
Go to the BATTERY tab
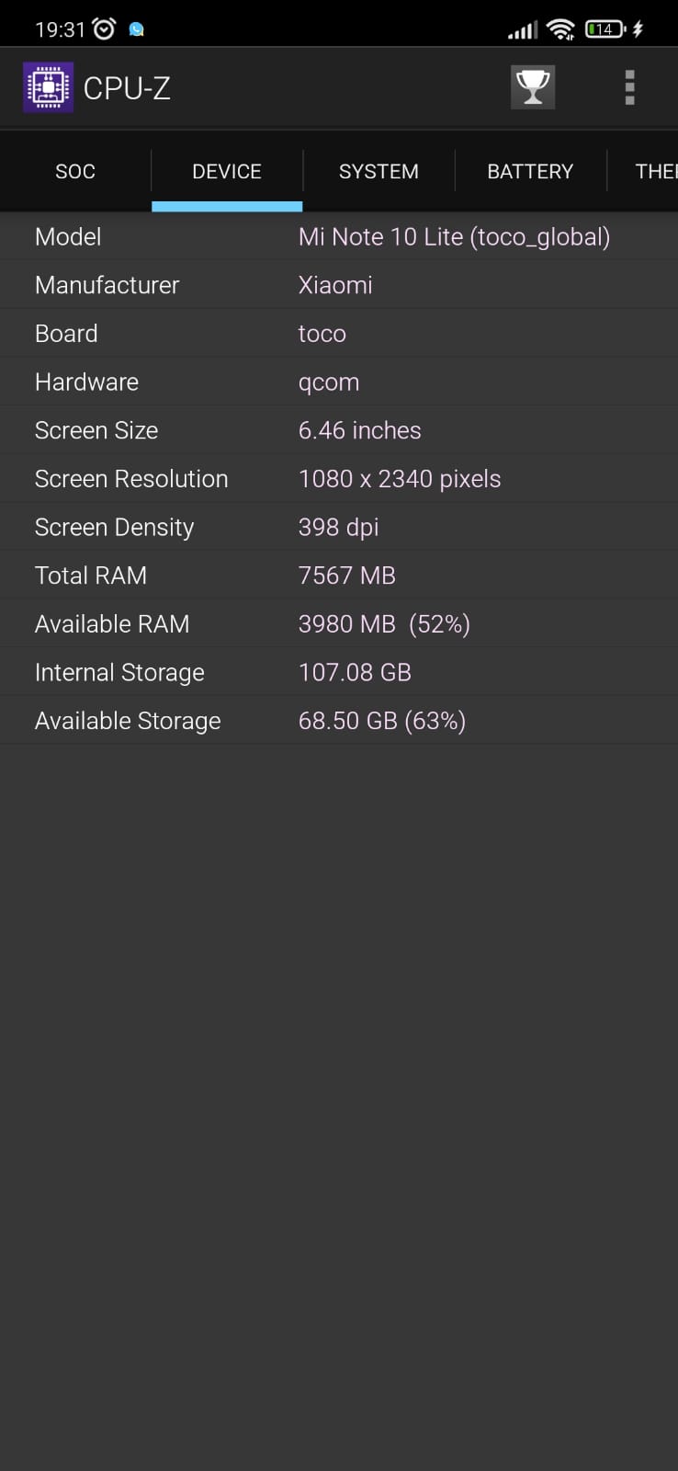coord(530,172)
